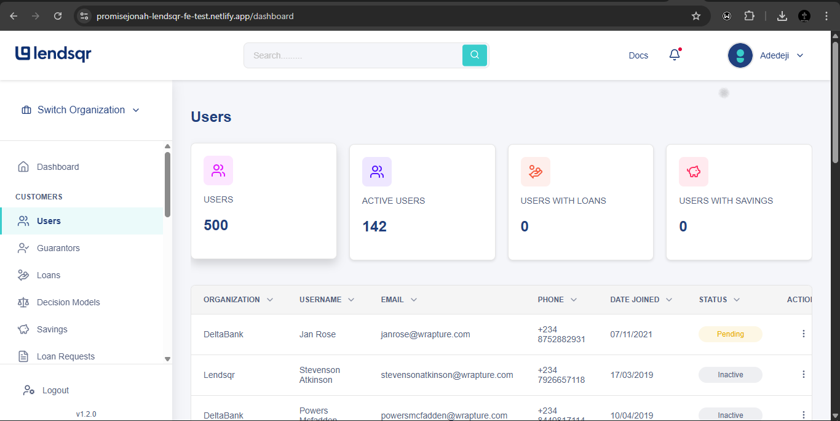Click the v1.2.0 version label

tap(86, 414)
